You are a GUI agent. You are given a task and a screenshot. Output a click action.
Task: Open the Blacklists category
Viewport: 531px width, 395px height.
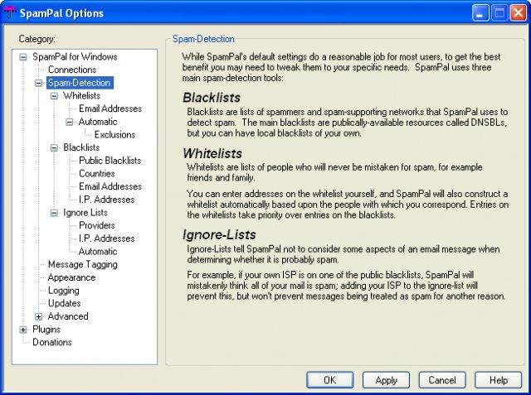pos(81,147)
